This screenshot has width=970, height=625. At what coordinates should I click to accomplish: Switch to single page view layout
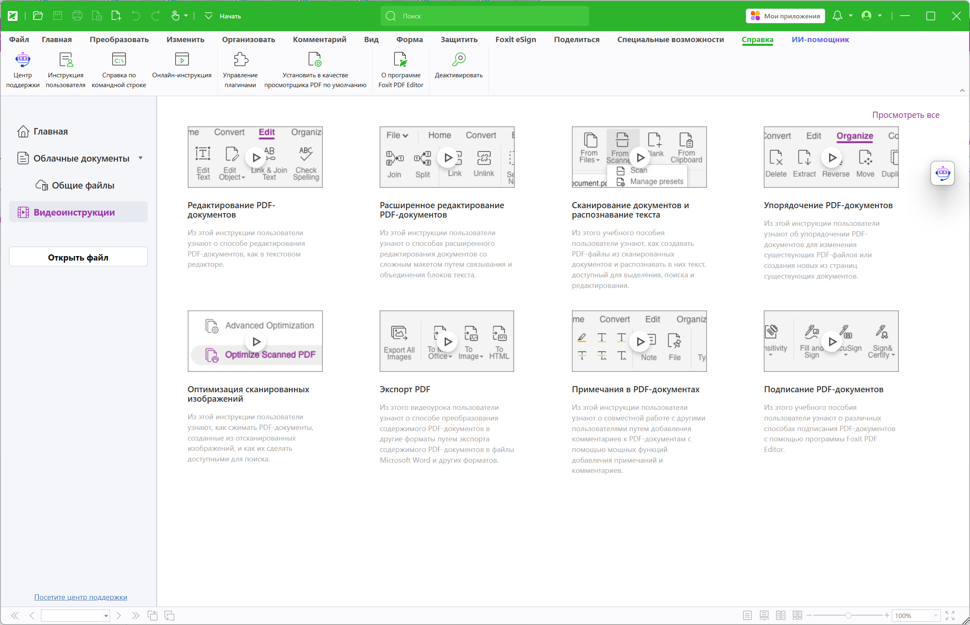[747, 616]
